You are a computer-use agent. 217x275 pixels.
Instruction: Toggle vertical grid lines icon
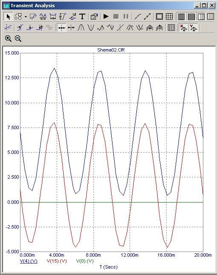pyautogui.click(x=181, y=17)
